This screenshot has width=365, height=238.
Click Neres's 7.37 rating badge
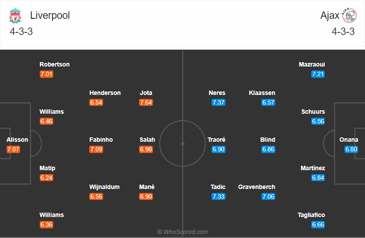pos(218,102)
